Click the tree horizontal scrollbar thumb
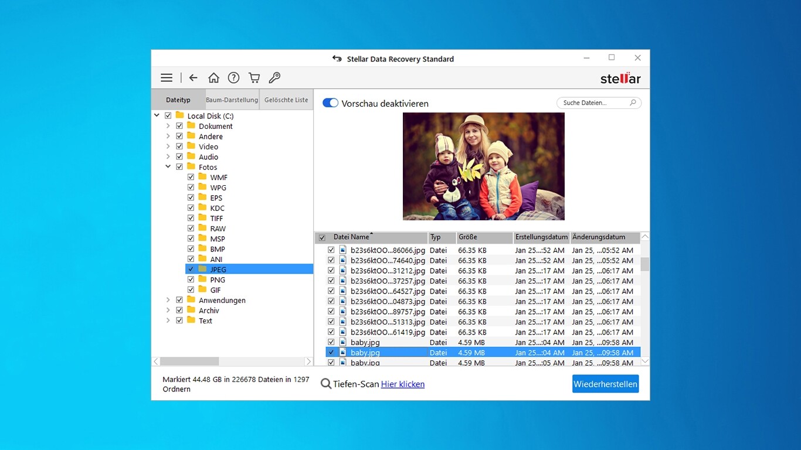 pyautogui.click(x=189, y=362)
